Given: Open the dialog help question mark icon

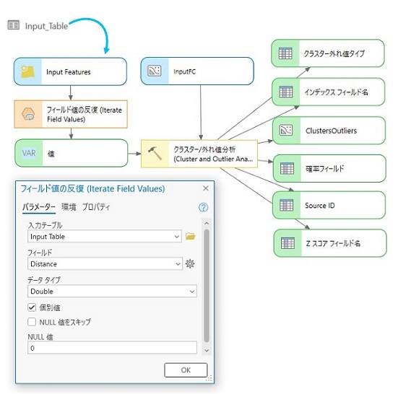Looking at the screenshot, I should pos(203,207).
